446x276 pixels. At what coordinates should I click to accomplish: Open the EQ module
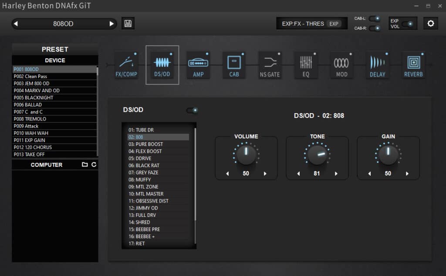[306, 65]
